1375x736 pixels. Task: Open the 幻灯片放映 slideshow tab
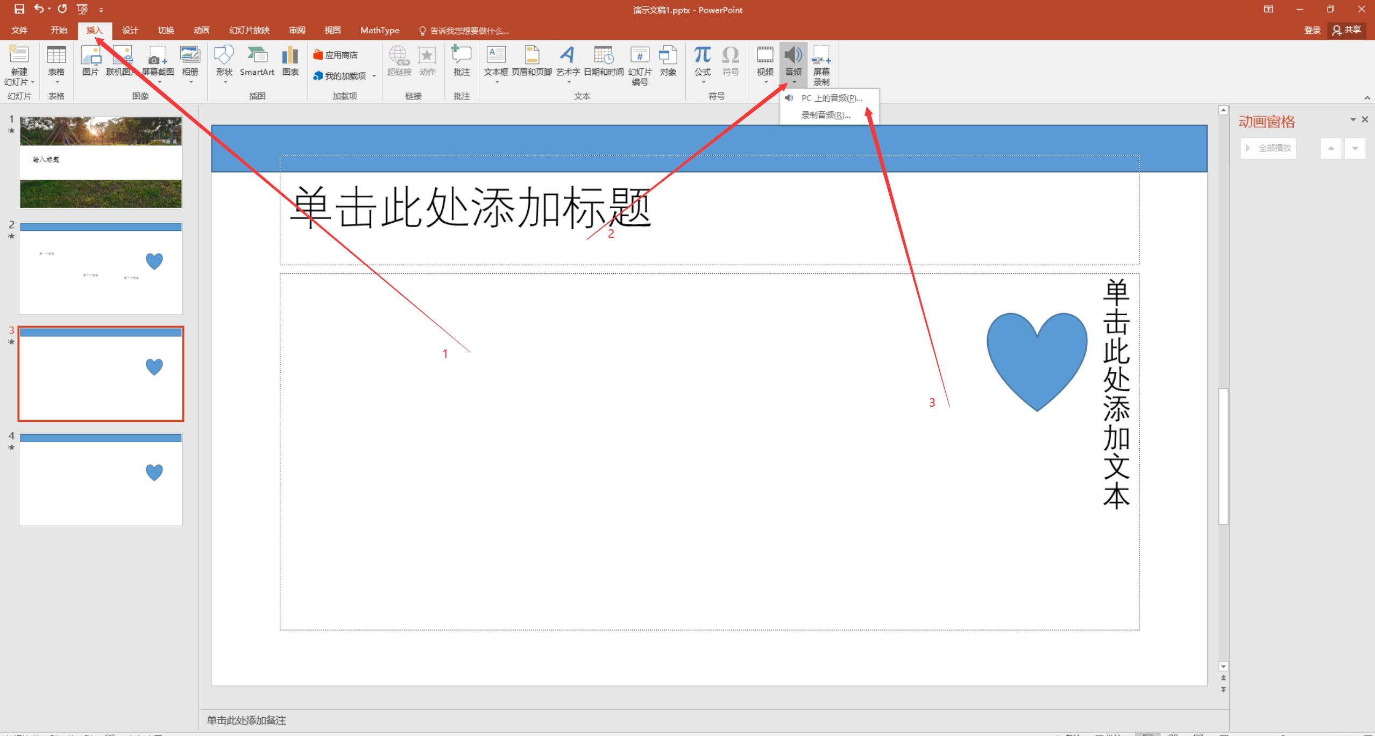tap(249, 30)
